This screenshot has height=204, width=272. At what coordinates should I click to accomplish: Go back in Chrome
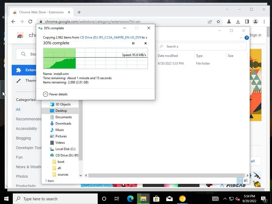pos(13,22)
